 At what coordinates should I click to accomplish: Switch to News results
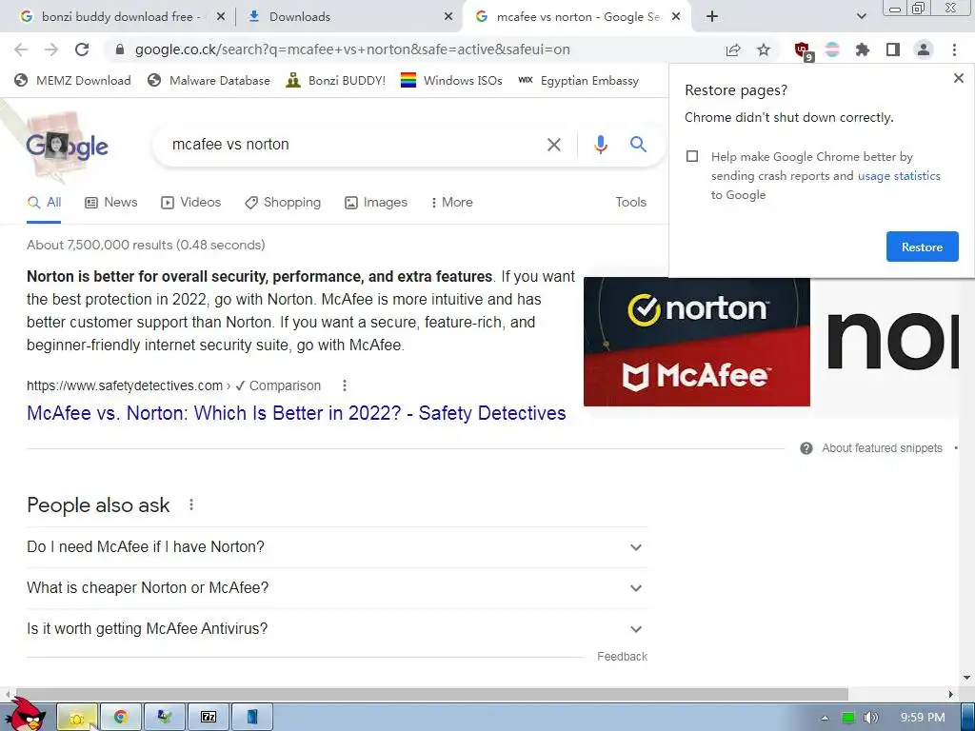pyautogui.click(x=111, y=203)
